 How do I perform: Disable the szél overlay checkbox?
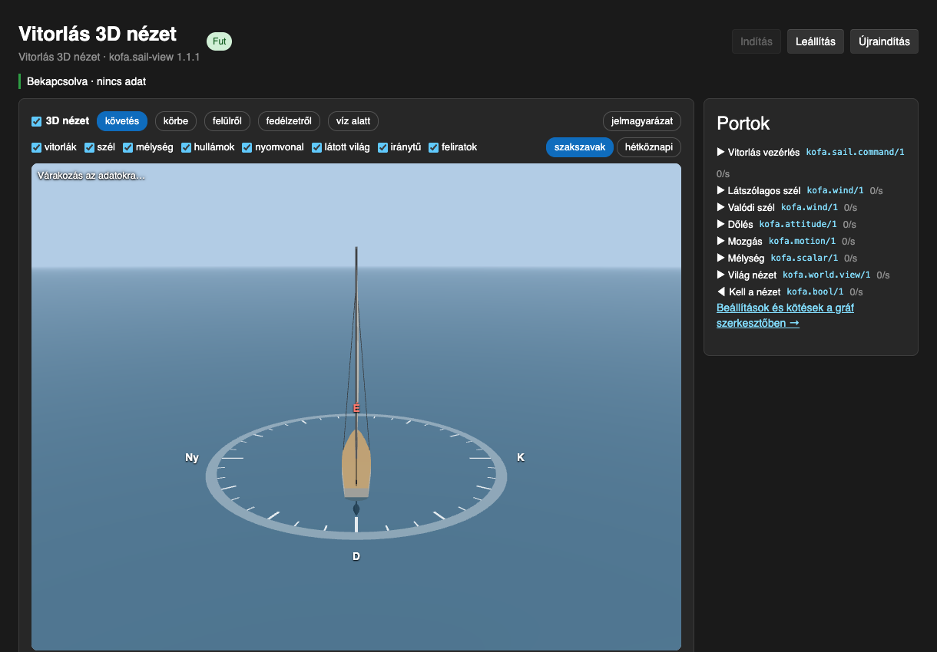[89, 147]
